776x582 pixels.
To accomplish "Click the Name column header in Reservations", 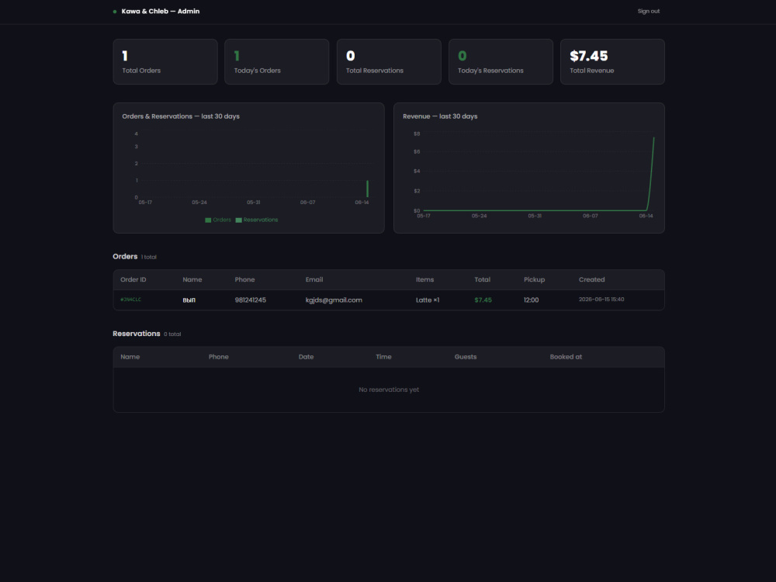I will [130, 357].
